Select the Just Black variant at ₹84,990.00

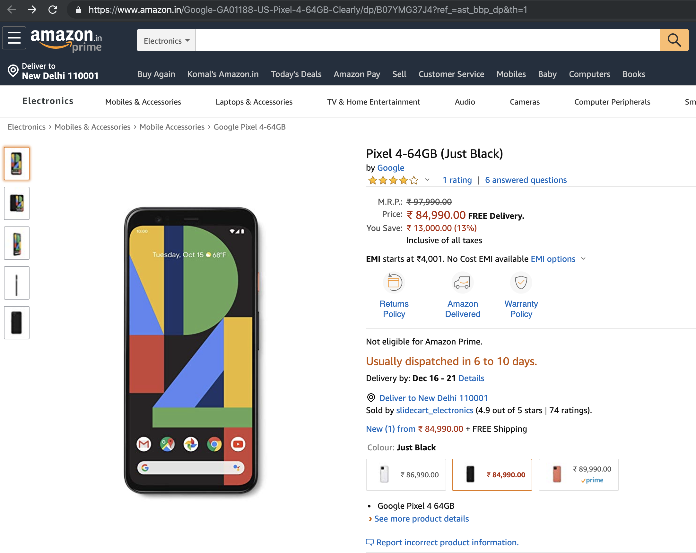492,474
